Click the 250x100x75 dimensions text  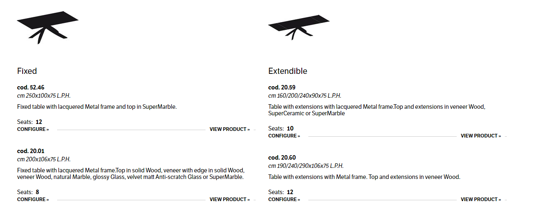44,96
